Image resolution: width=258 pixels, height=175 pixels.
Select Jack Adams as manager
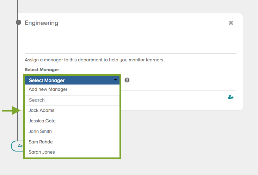tap(42, 110)
